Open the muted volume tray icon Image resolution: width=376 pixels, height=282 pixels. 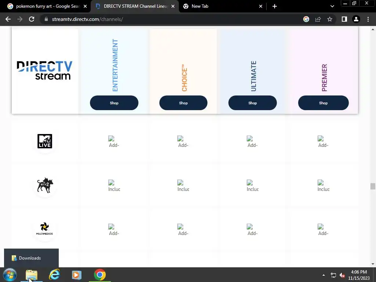pyautogui.click(x=342, y=275)
